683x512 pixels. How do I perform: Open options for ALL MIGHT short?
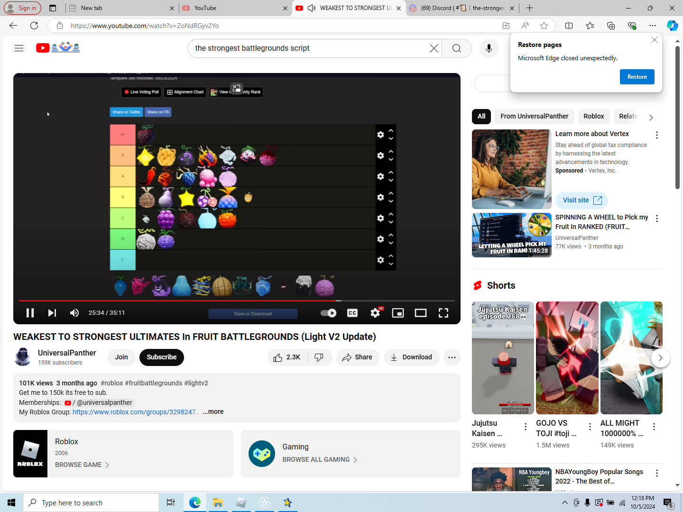pos(654,427)
